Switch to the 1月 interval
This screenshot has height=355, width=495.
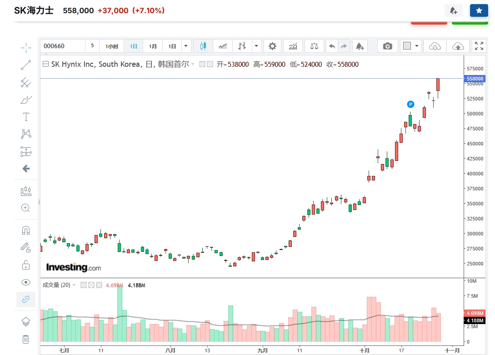coord(153,46)
